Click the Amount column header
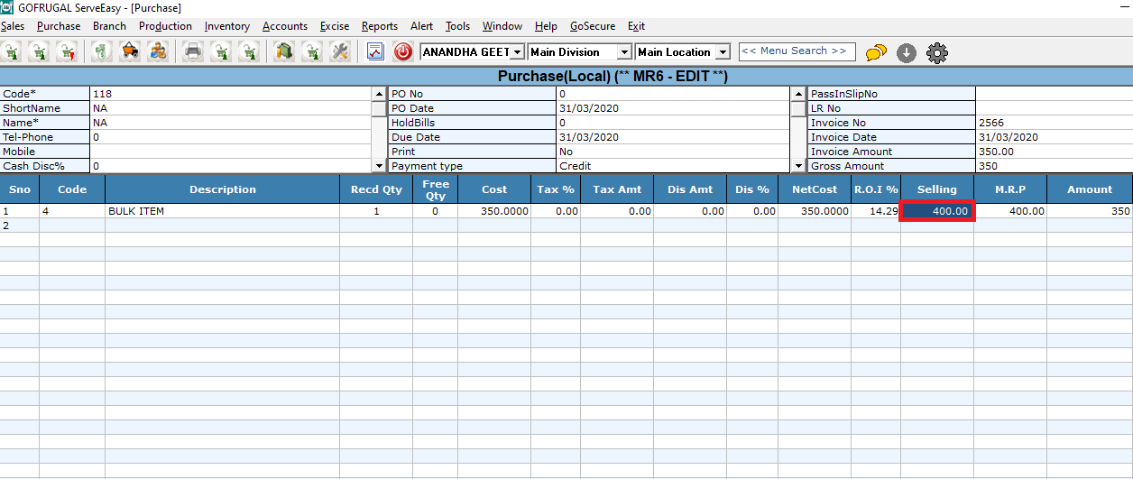The height and width of the screenshot is (479, 1133). [1090, 189]
